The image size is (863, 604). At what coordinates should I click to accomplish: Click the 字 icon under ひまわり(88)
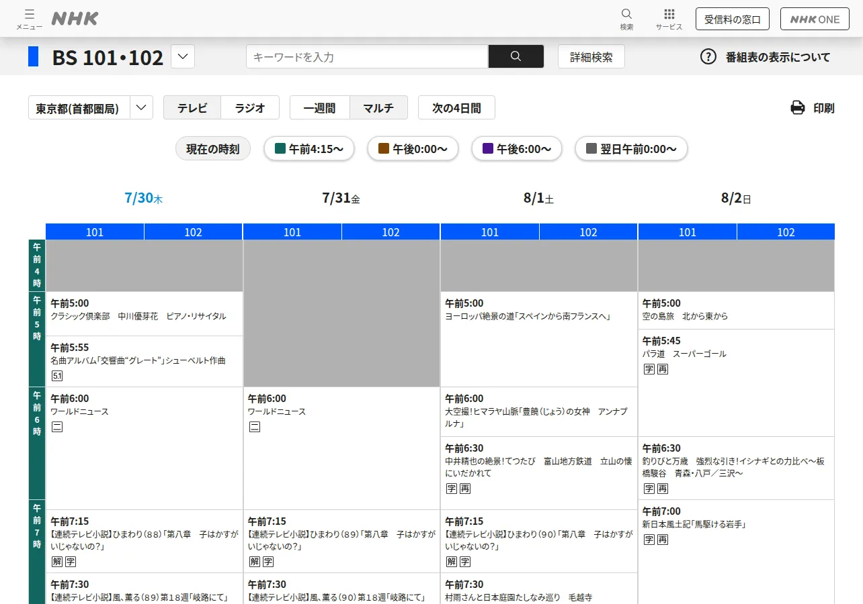click(71, 562)
